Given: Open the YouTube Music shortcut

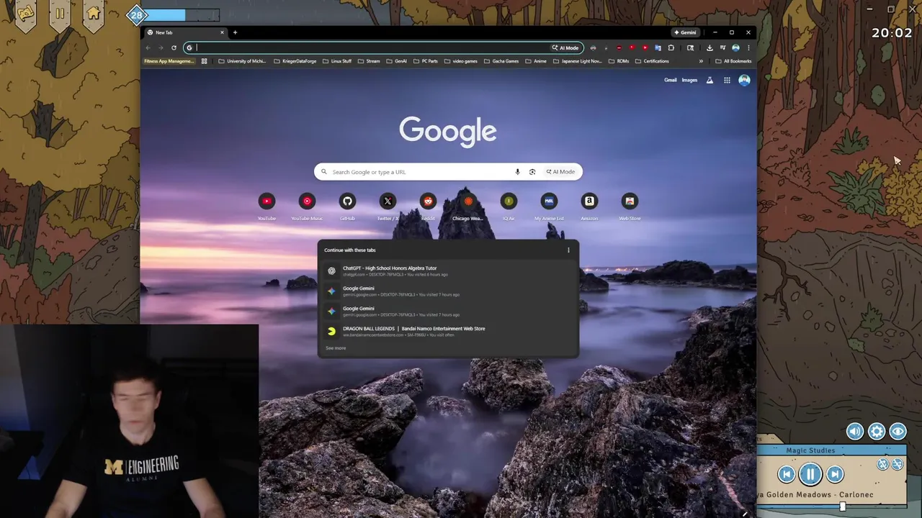Looking at the screenshot, I should coord(307,206).
